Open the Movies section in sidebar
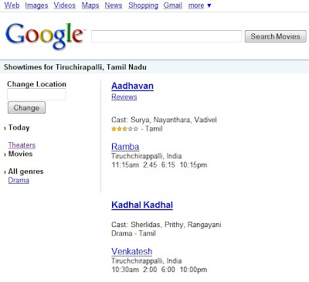Screen dimensions: 309x282 (x=20, y=154)
